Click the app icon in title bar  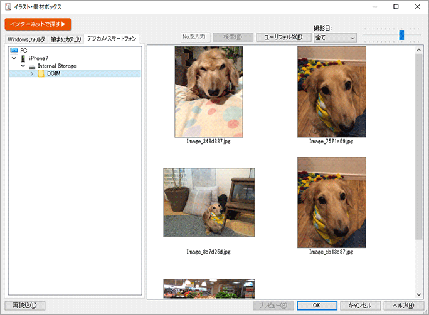[x=7, y=7]
